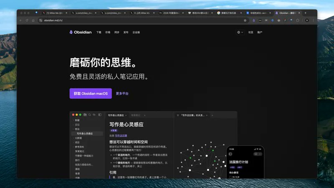Click the 写作这回事 link in the note preview
The image size is (334, 188).
coord(121,135)
